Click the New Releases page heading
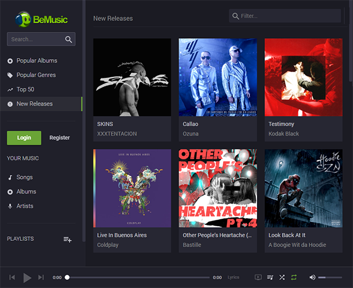This screenshot has height=288, width=353. (113, 18)
